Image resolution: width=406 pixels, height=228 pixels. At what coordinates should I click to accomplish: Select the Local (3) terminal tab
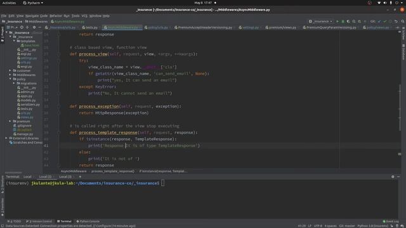(x=65, y=177)
